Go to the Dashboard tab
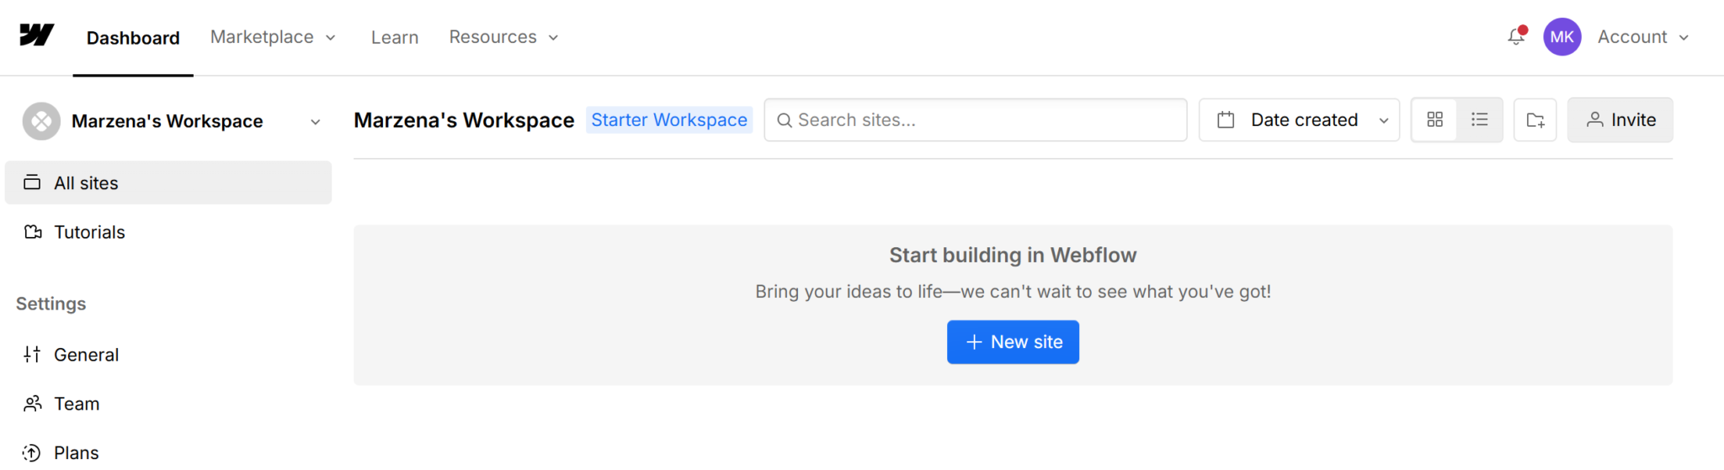The image size is (1724, 470). pyautogui.click(x=133, y=38)
